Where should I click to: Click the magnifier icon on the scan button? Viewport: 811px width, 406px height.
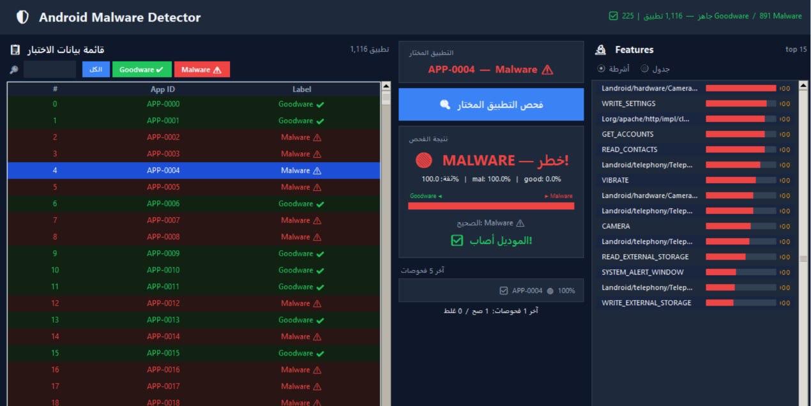coord(445,105)
